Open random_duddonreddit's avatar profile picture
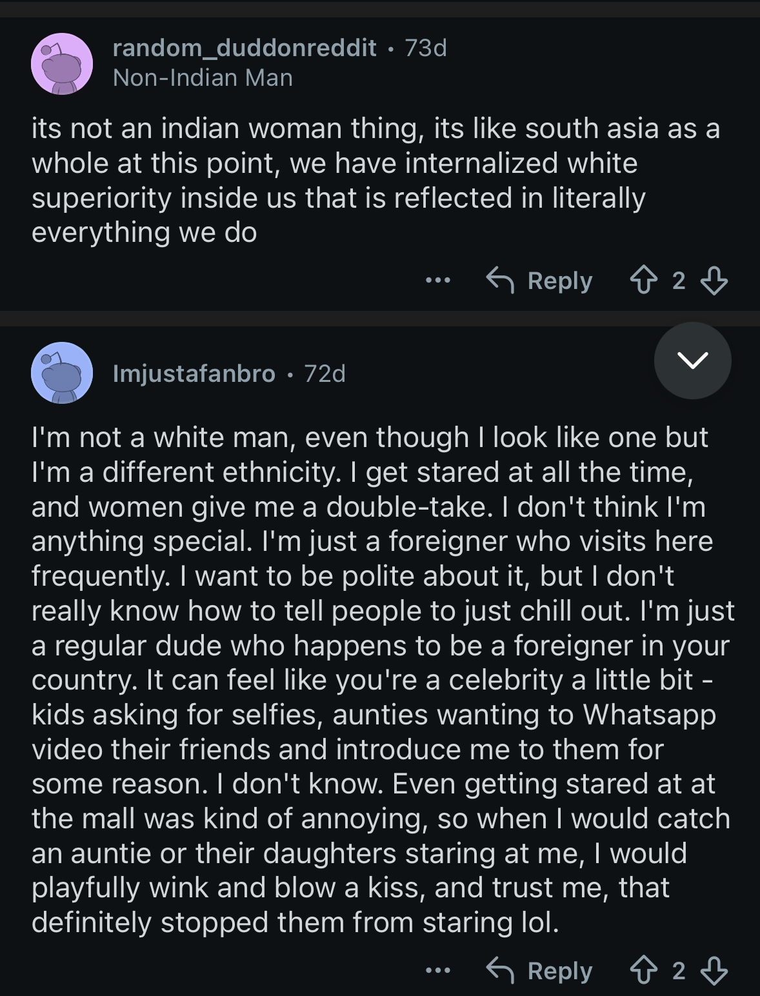 (62, 63)
